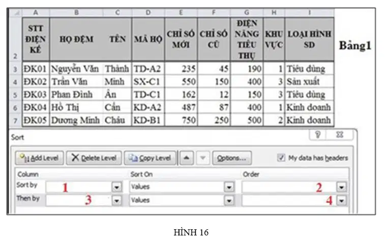
Task: Click cell 'Phan Đình'
Action: (x=76, y=95)
